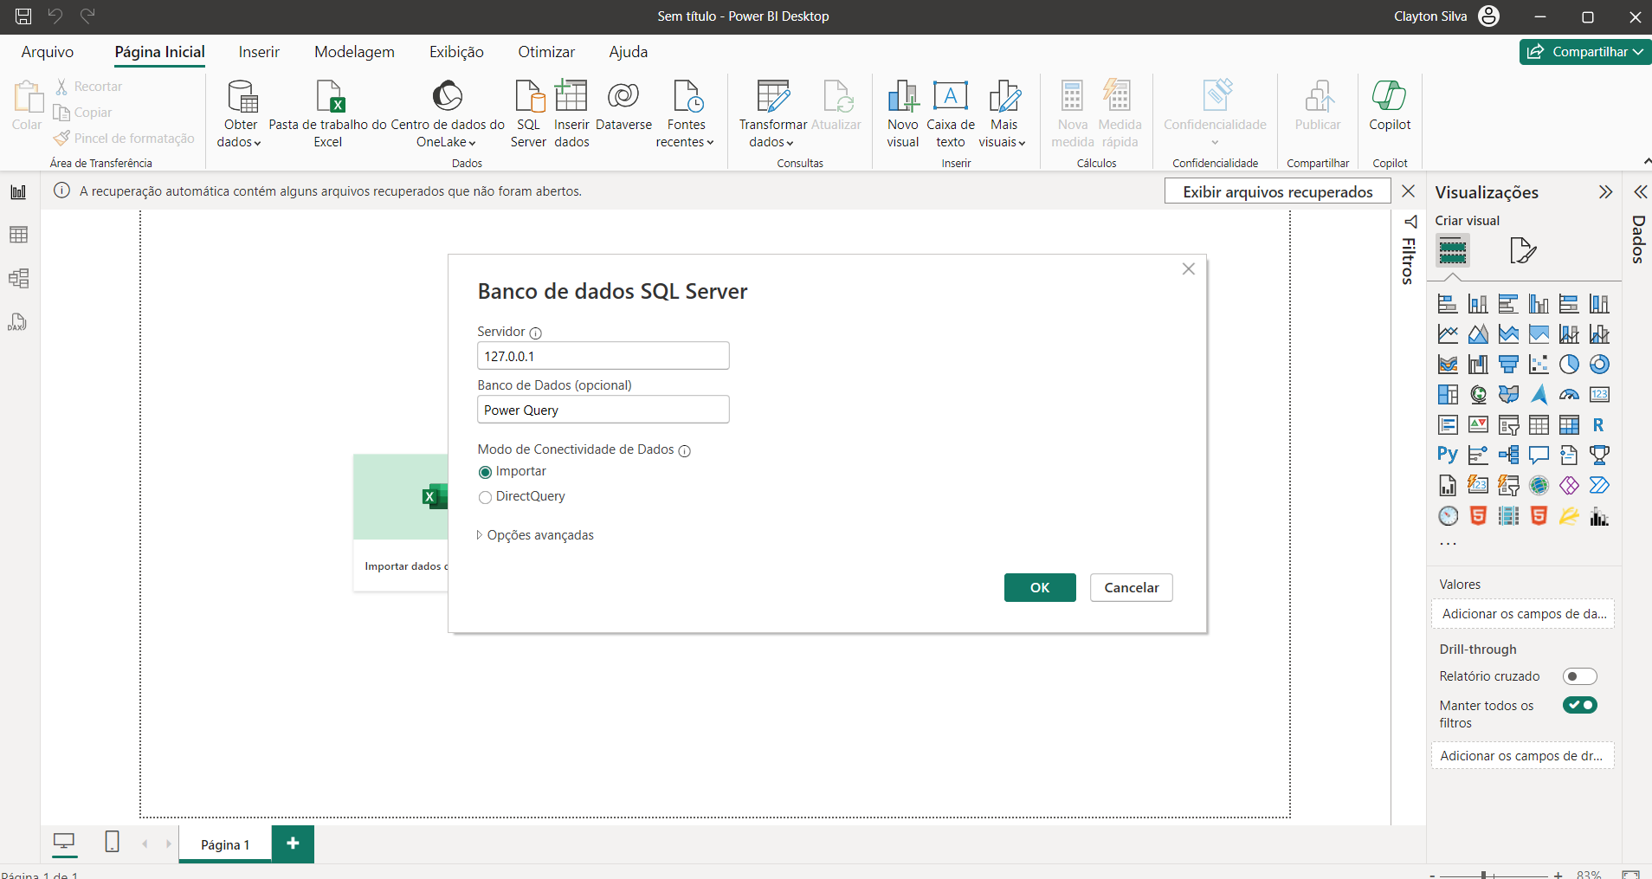Click Exibir arquivos recuperados button
The image size is (1652, 879).
tap(1277, 192)
